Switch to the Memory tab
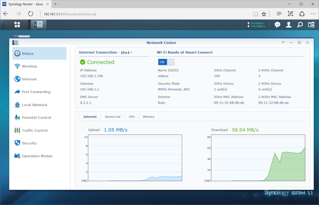 149,117
